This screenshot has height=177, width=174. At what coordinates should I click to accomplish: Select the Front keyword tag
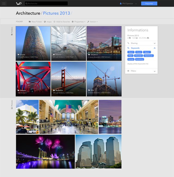click(139, 52)
